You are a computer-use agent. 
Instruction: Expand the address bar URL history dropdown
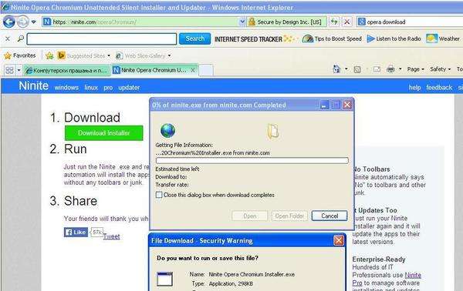click(x=242, y=22)
